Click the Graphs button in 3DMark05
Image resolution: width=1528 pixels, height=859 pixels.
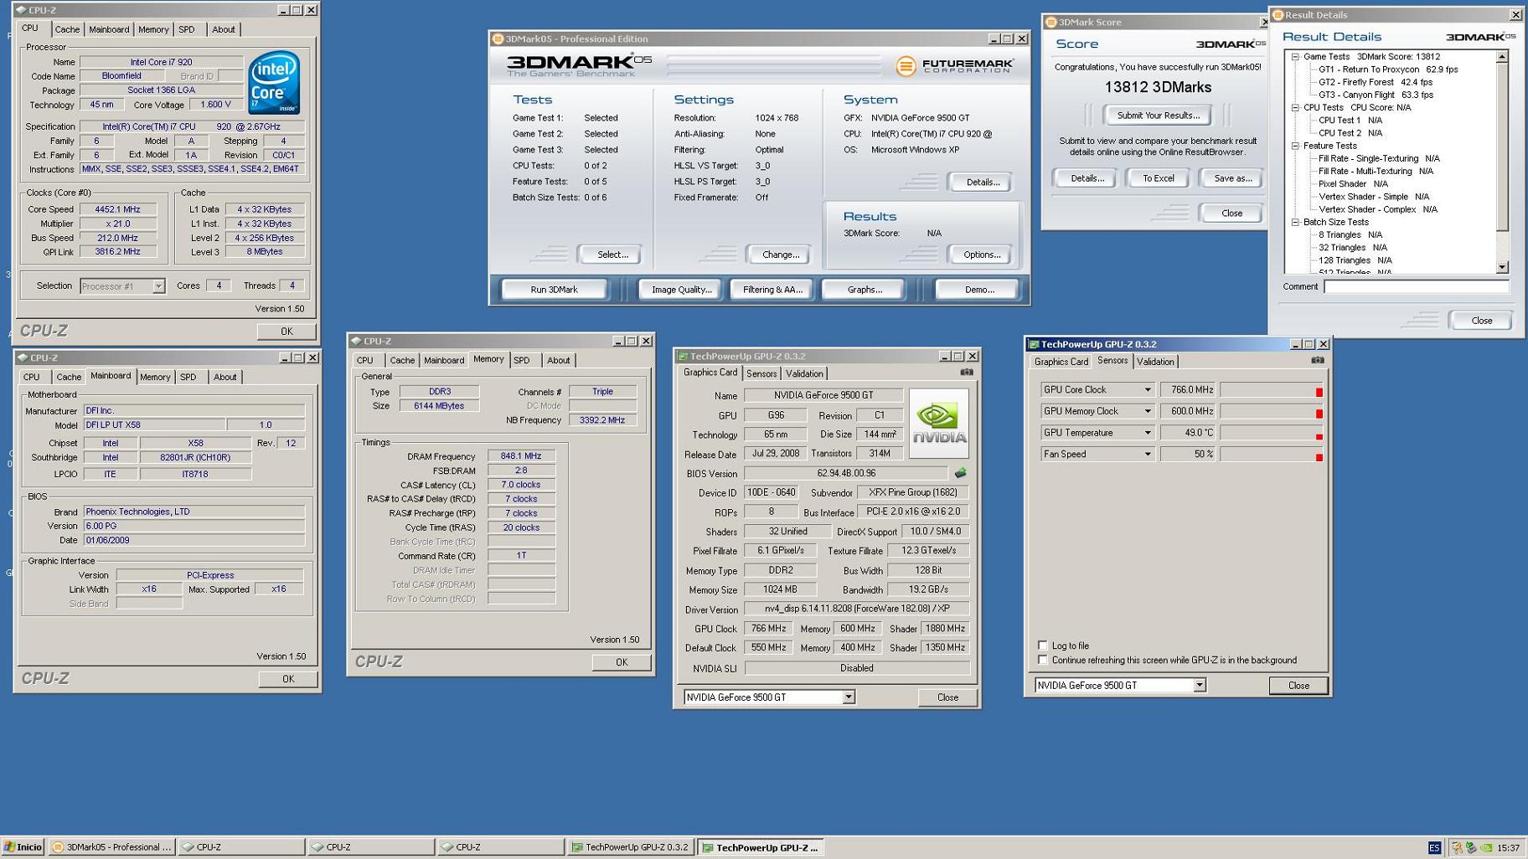tap(865, 290)
